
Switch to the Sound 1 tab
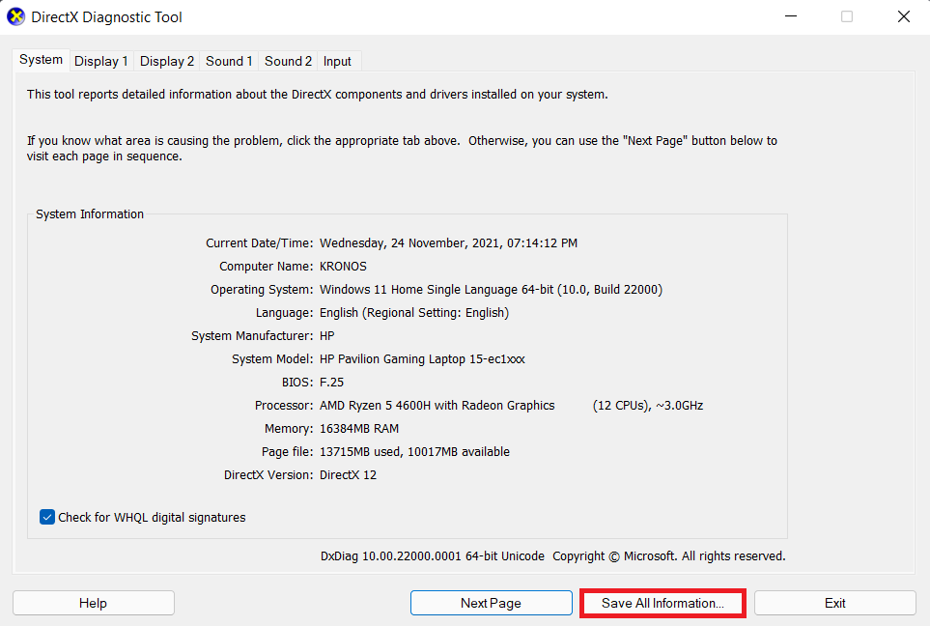229,61
